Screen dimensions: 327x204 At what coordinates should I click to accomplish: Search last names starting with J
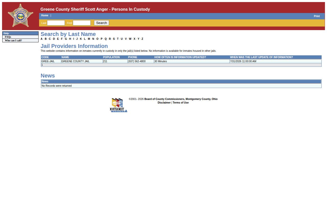[77, 39]
